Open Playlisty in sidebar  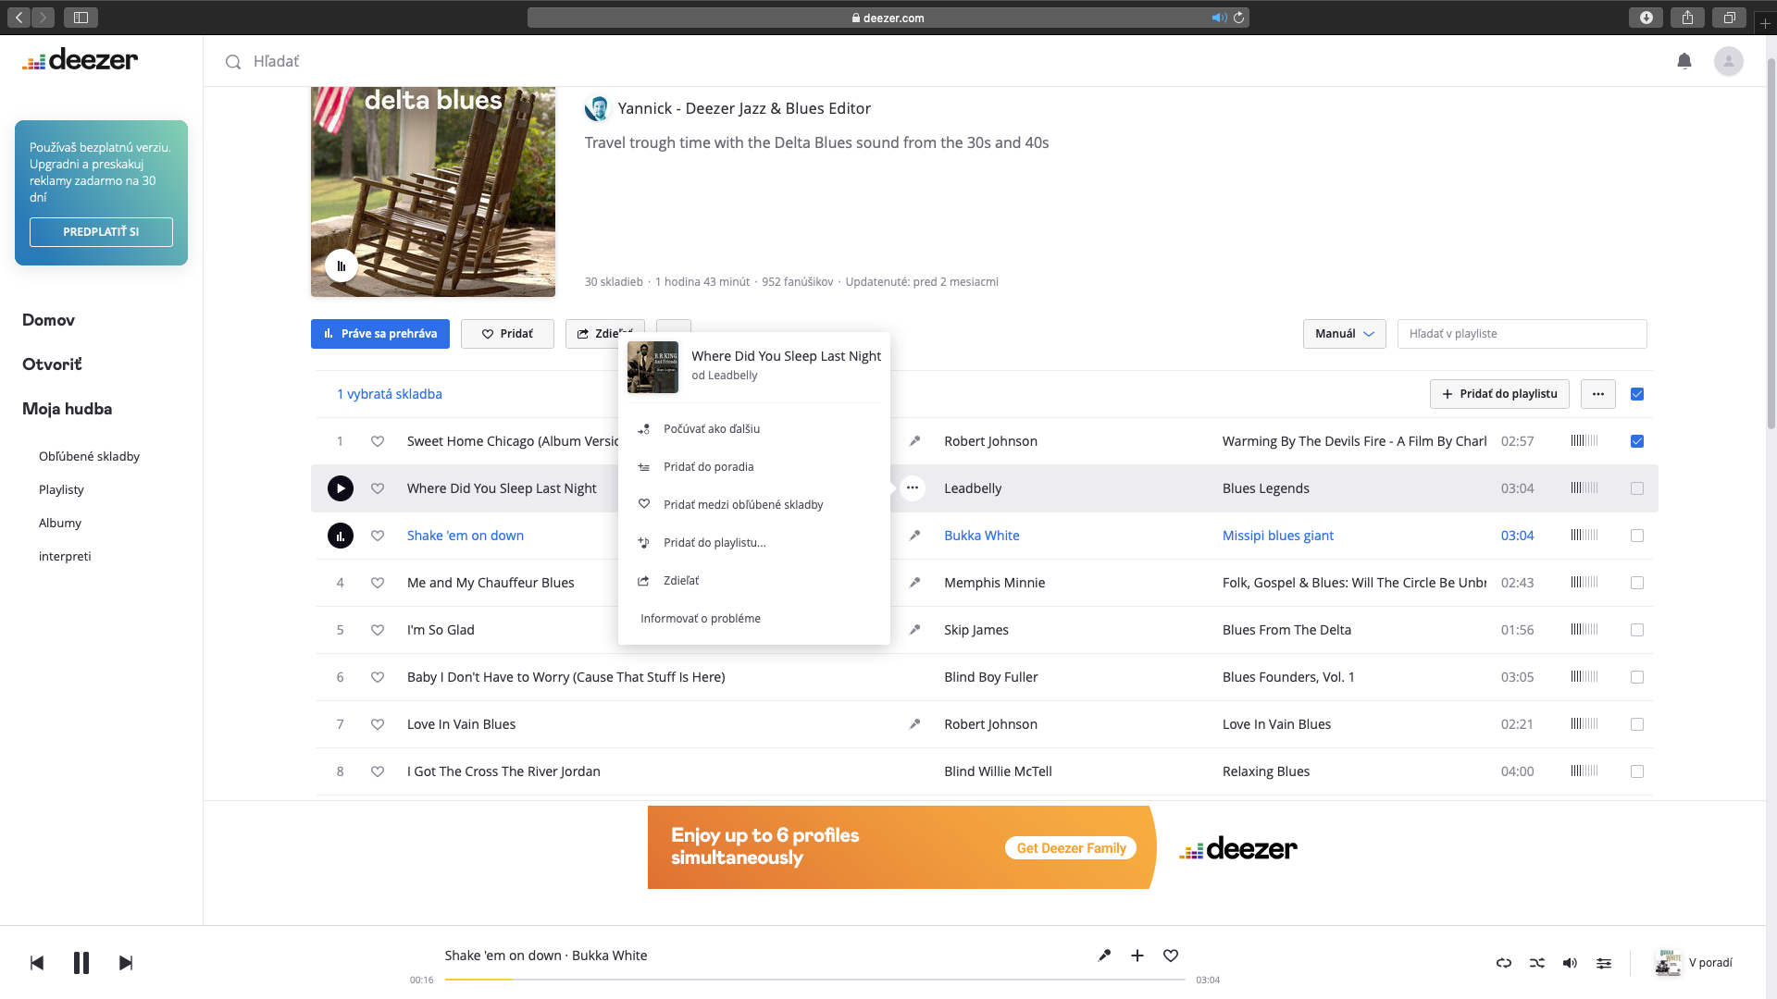tap(61, 489)
